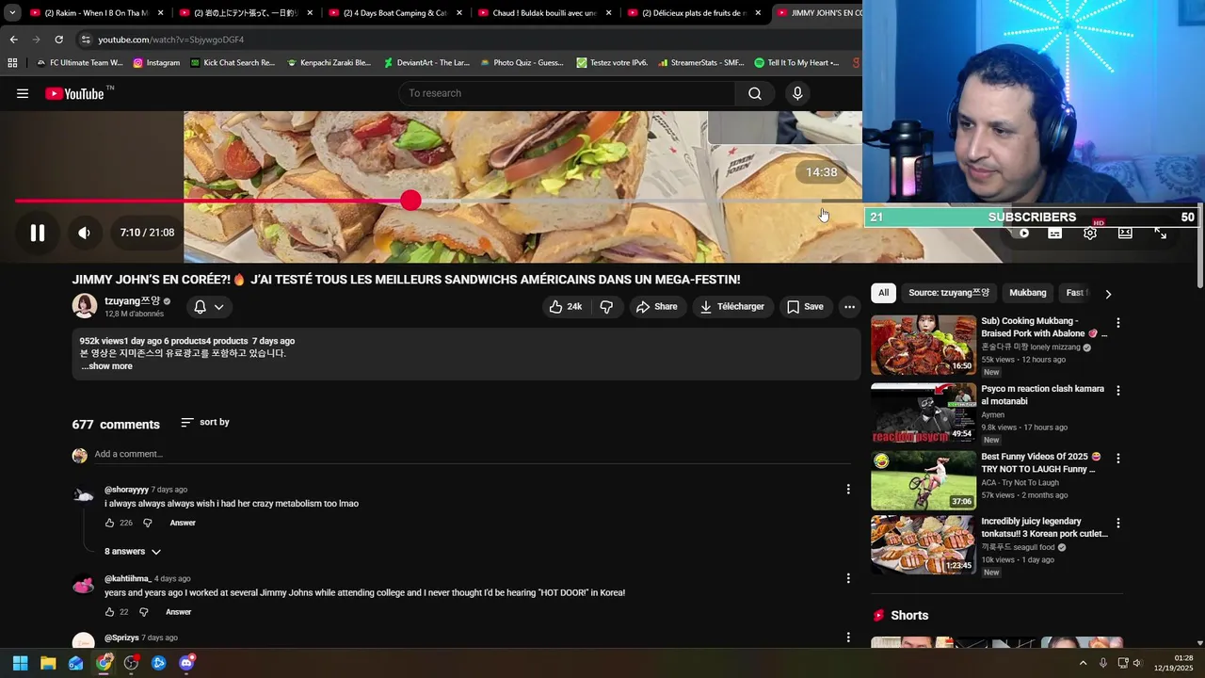
Task: Open options for Braised Pork with Abalone video
Action: 1118,323
